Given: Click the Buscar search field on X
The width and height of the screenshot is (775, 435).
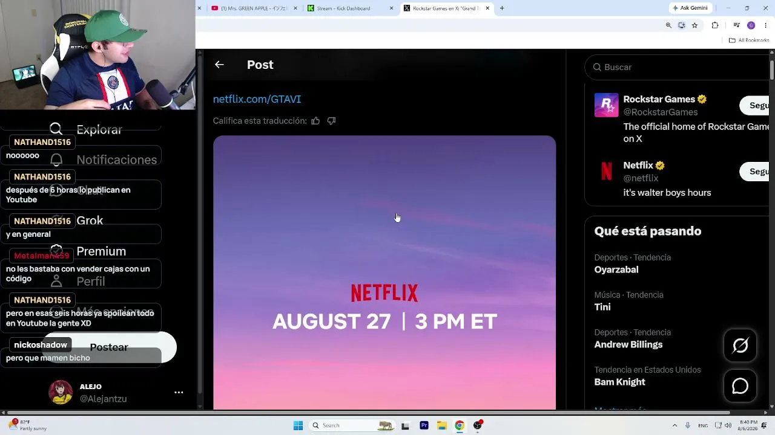Looking at the screenshot, I should pyautogui.click(x=678, y=67).
